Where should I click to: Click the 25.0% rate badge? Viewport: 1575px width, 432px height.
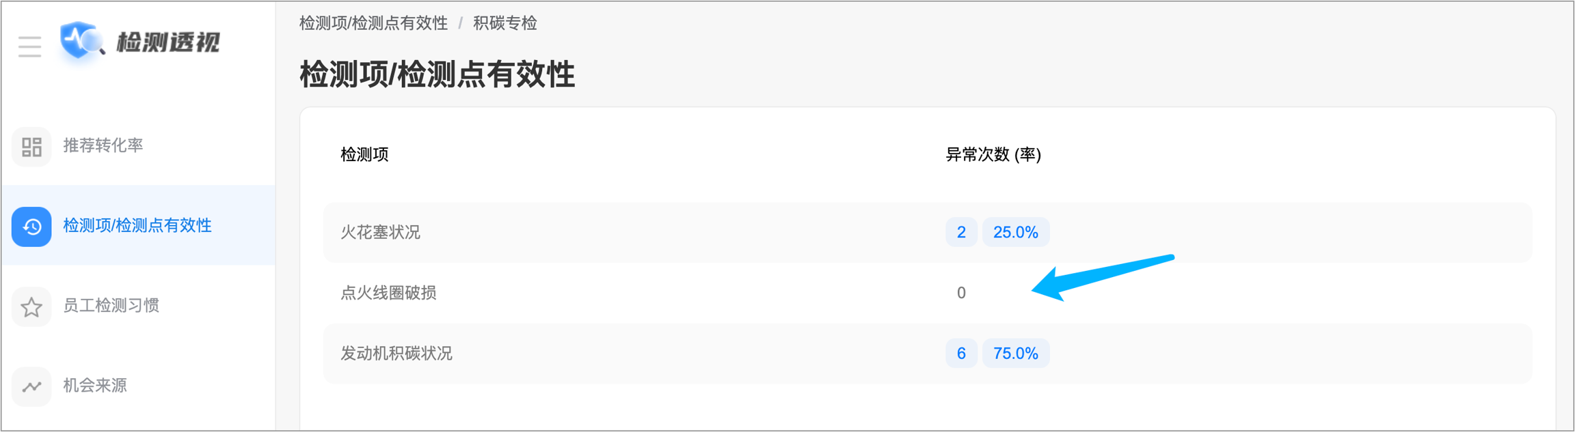(x=1015, y=232)
